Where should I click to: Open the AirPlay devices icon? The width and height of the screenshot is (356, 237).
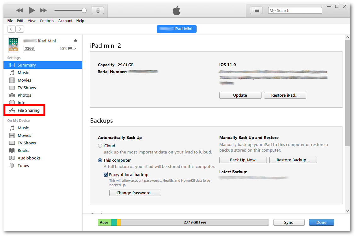pos(98,10)
